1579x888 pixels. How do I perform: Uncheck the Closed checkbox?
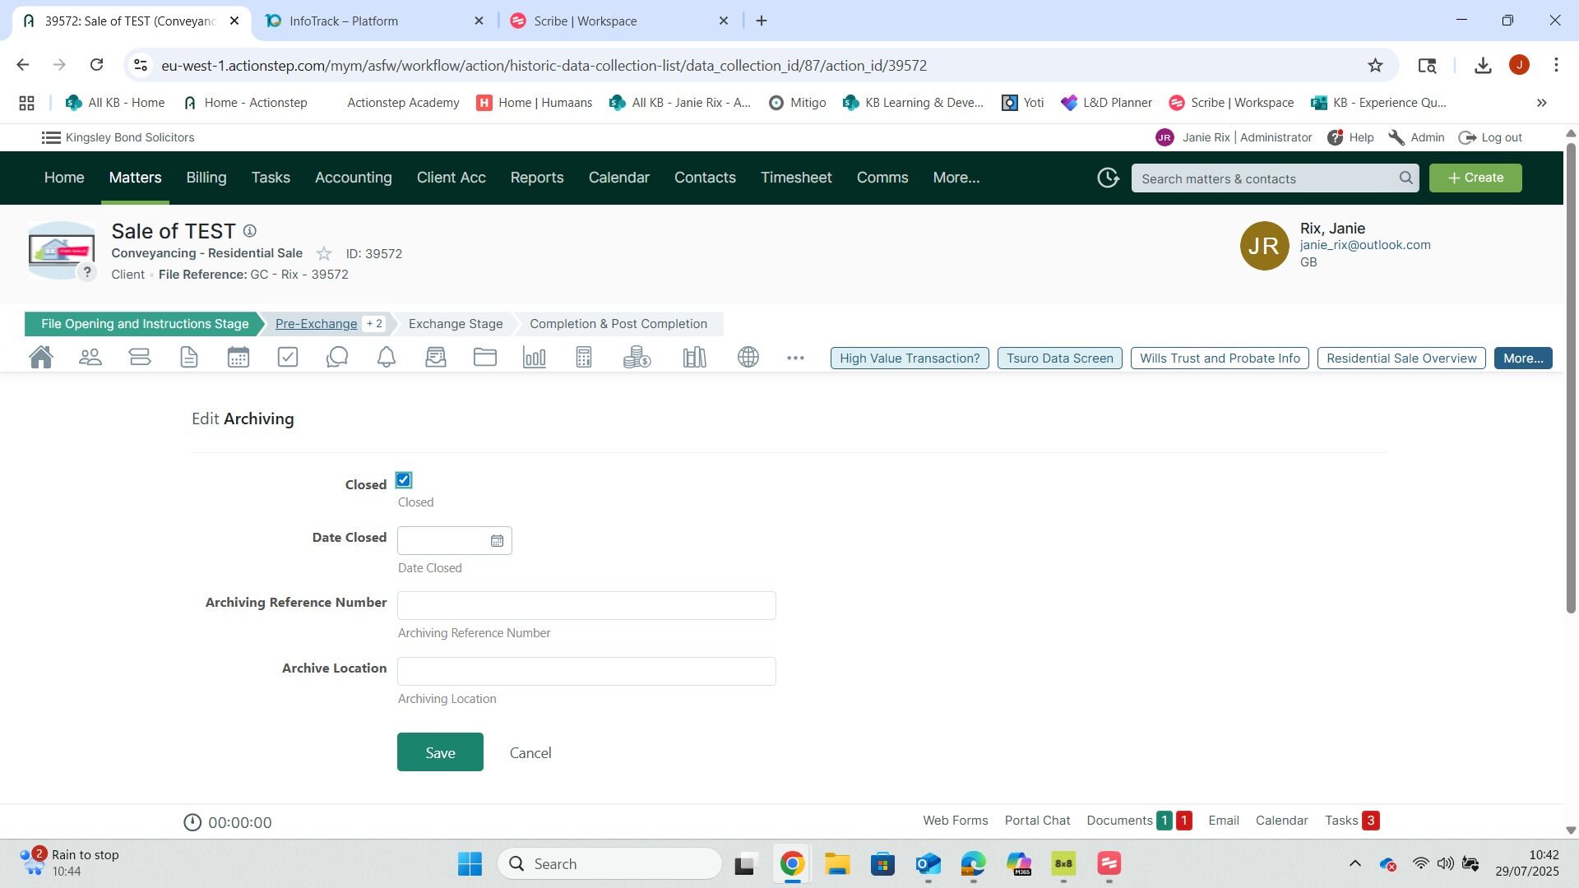(x=404, y=480)
